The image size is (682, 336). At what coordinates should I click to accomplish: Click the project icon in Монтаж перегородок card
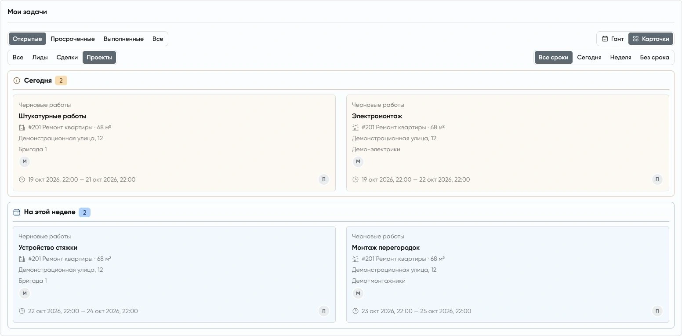click(x=356, y=259)
